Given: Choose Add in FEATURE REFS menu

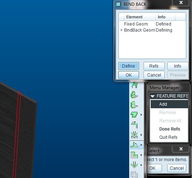Looking at the screenshot, I should click(x=169, y=104).
